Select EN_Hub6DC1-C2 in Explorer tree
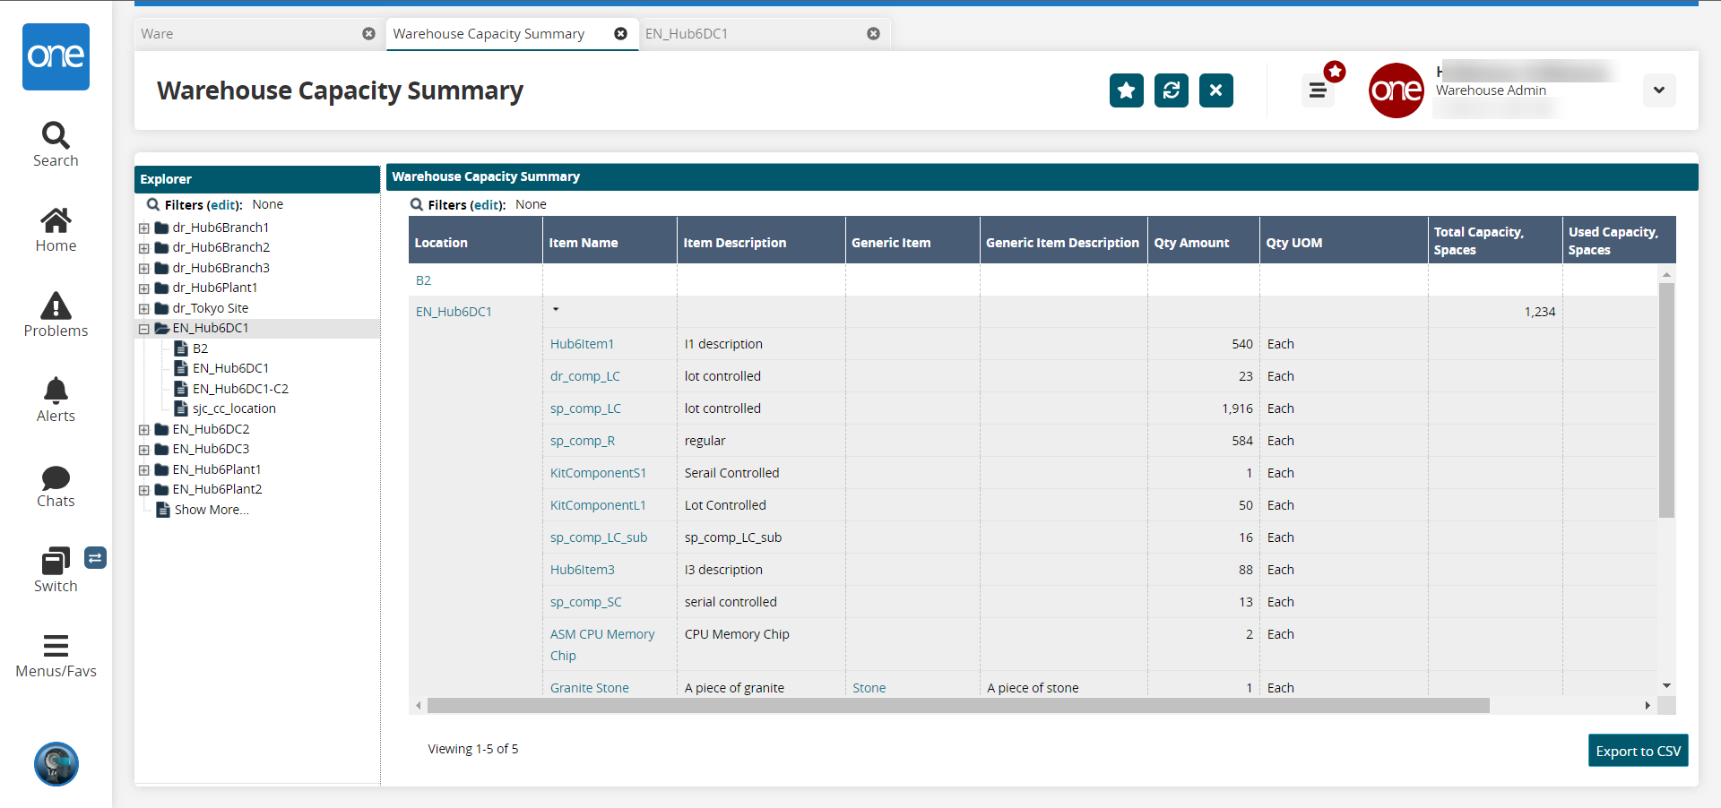Screen dimensions: 1721x808 [x=240, y=389]
